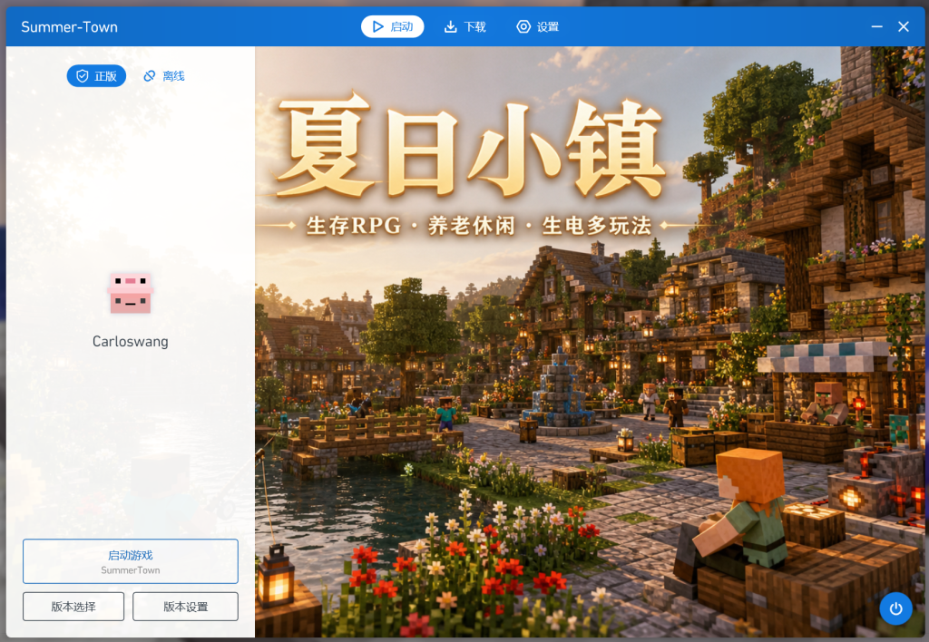This screenshot has height=642, width=929.
Task: Click the Carloswang username
Action: tap(131, 342)
